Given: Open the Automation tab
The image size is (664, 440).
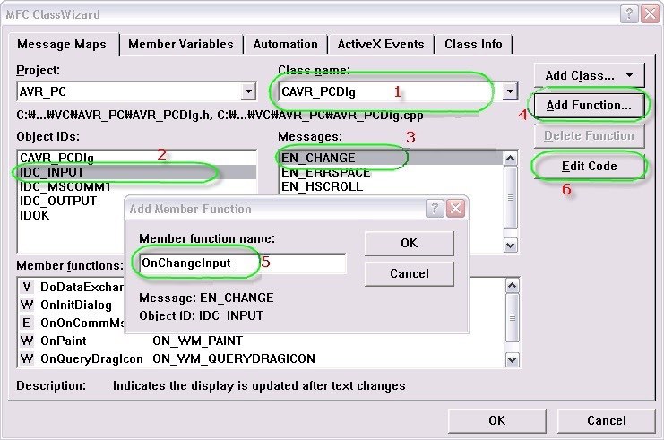Looking at the screenshot, I should tap(286, 45).
